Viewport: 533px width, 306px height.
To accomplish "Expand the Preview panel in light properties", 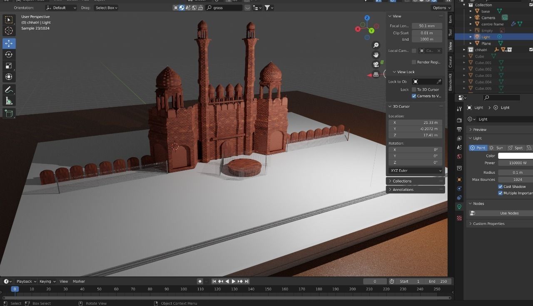I will [x=499, y=130].
